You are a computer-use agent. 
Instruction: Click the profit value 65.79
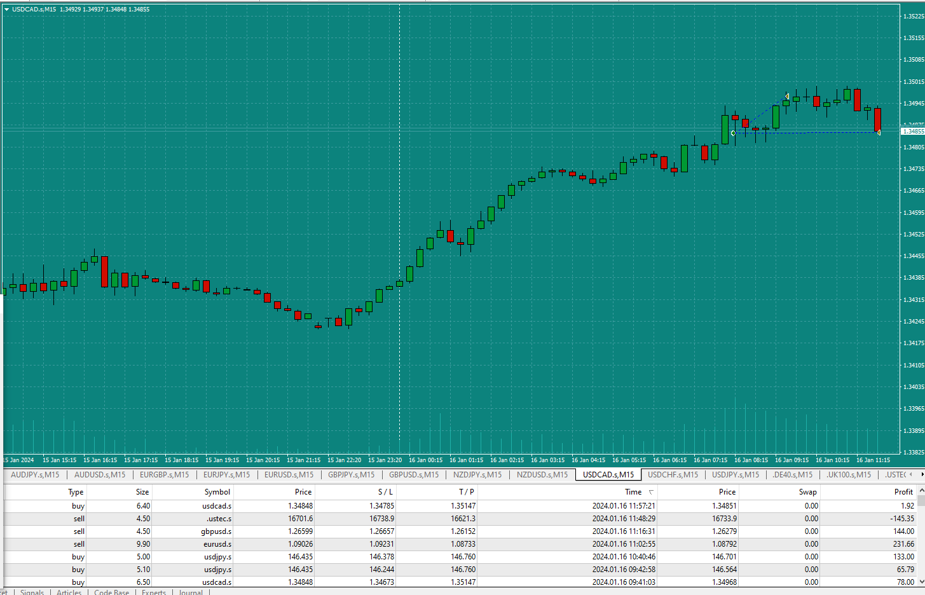tap(905, 570)
